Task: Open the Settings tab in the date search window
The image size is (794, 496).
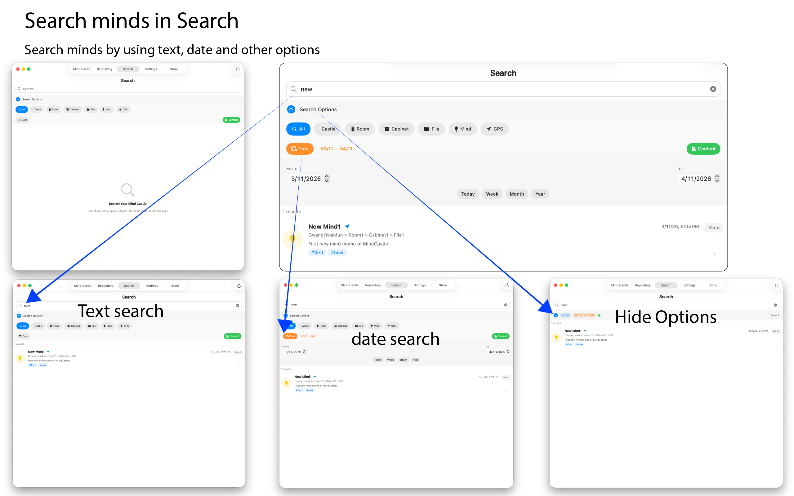Action: pos(420,285)
